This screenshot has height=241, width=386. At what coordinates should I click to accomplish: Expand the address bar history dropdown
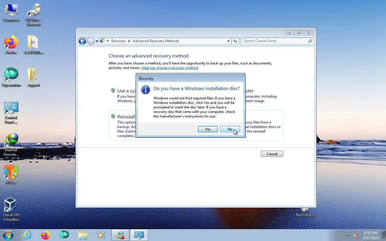pyautogui.click(x=228, y=41)
